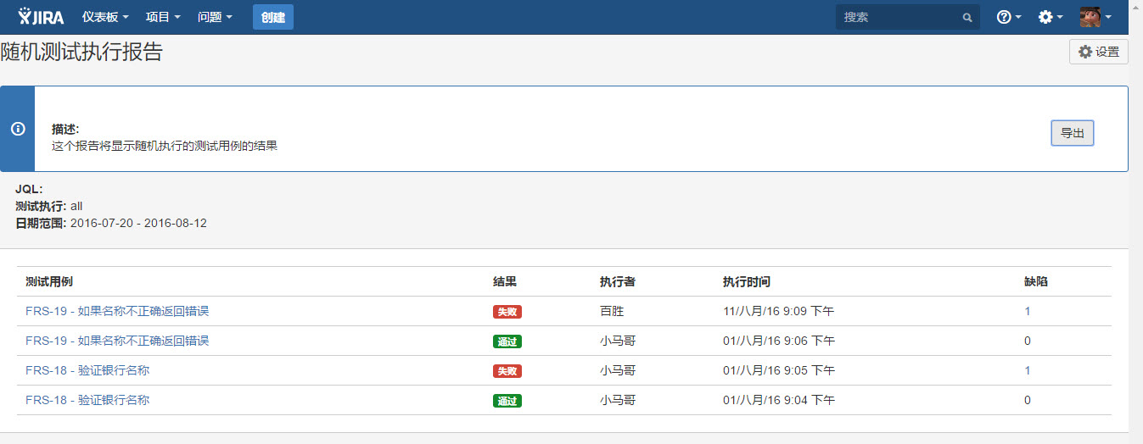Click timestamp 01/八月/16 9:05 下午
This screenshot has height=444, width=1143.
coord(779,370)
